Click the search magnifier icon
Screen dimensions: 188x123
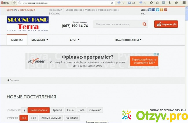(x=144, y=24)
